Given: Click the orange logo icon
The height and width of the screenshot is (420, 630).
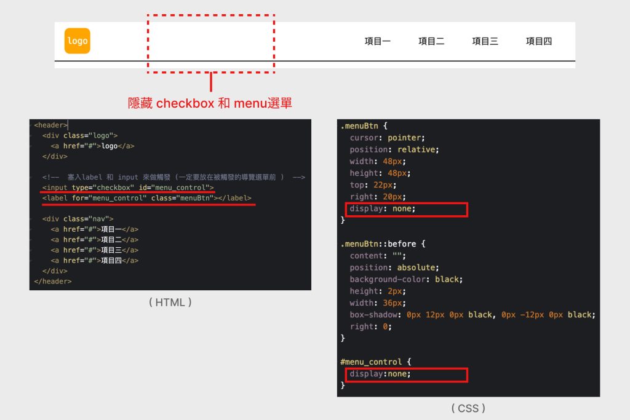Looking at the screenshot, I should [78, 41].
